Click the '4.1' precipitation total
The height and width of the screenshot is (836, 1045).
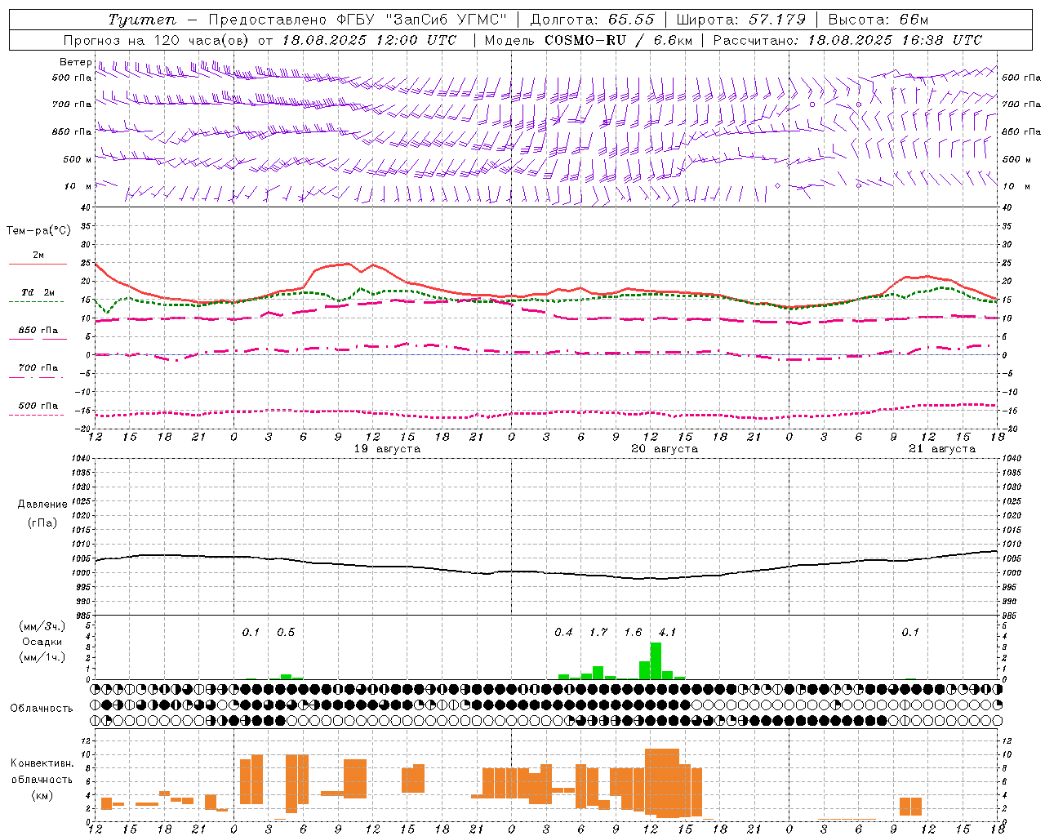(x=668, y=633)
